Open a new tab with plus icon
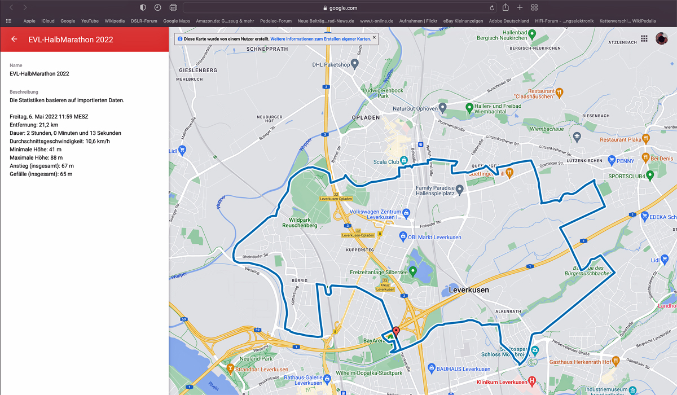 (x=520, y=8)
